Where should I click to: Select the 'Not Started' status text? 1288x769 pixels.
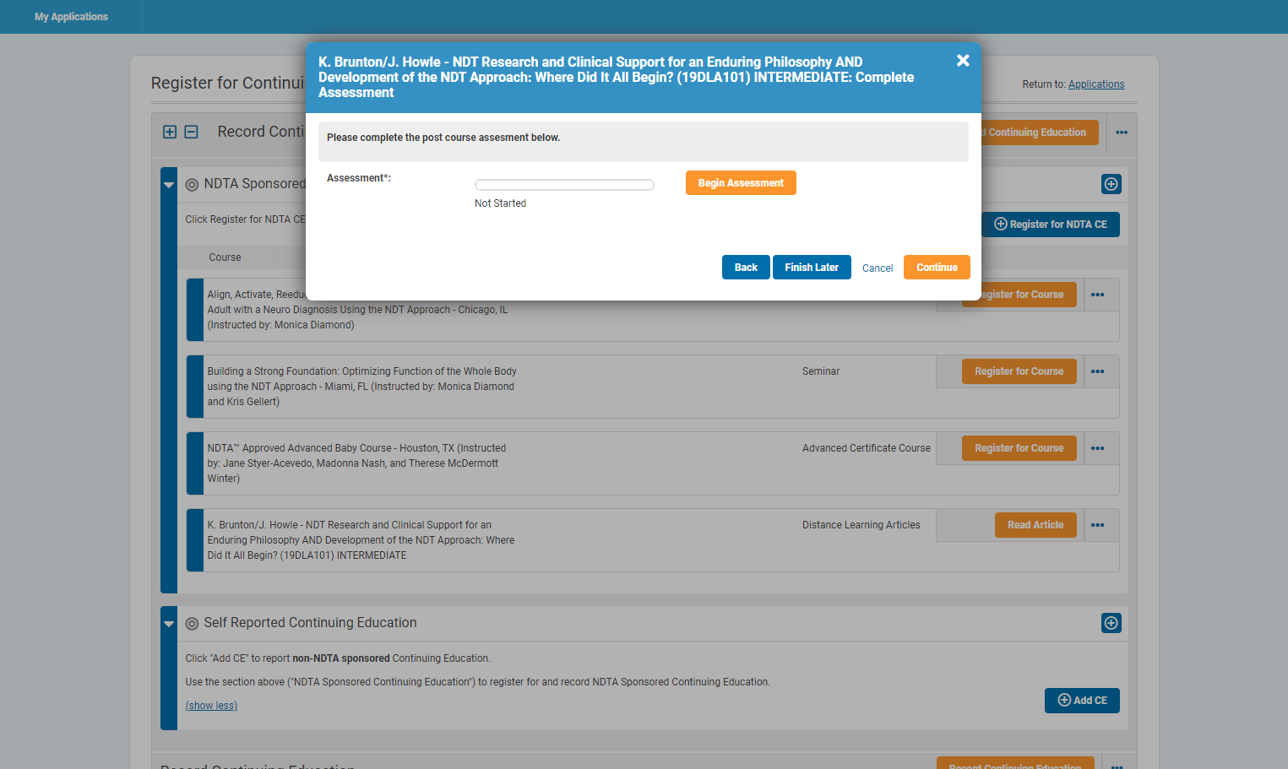(x=500, y=203)
